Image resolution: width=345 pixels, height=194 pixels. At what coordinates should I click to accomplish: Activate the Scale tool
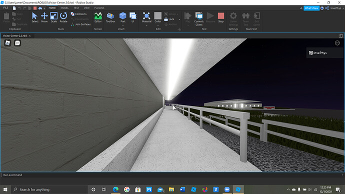[53, 17]
